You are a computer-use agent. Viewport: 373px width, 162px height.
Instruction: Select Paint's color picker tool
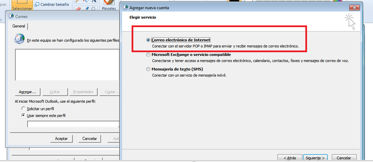(x=86, y=8)
